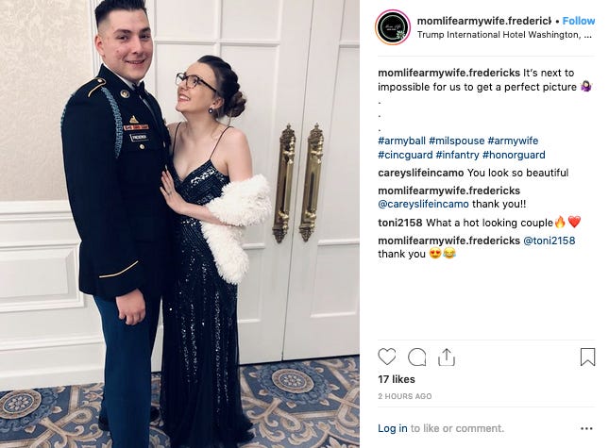Open the @careyslifeincamo mention link
609x448 pixels.
(x=423, y=204)
